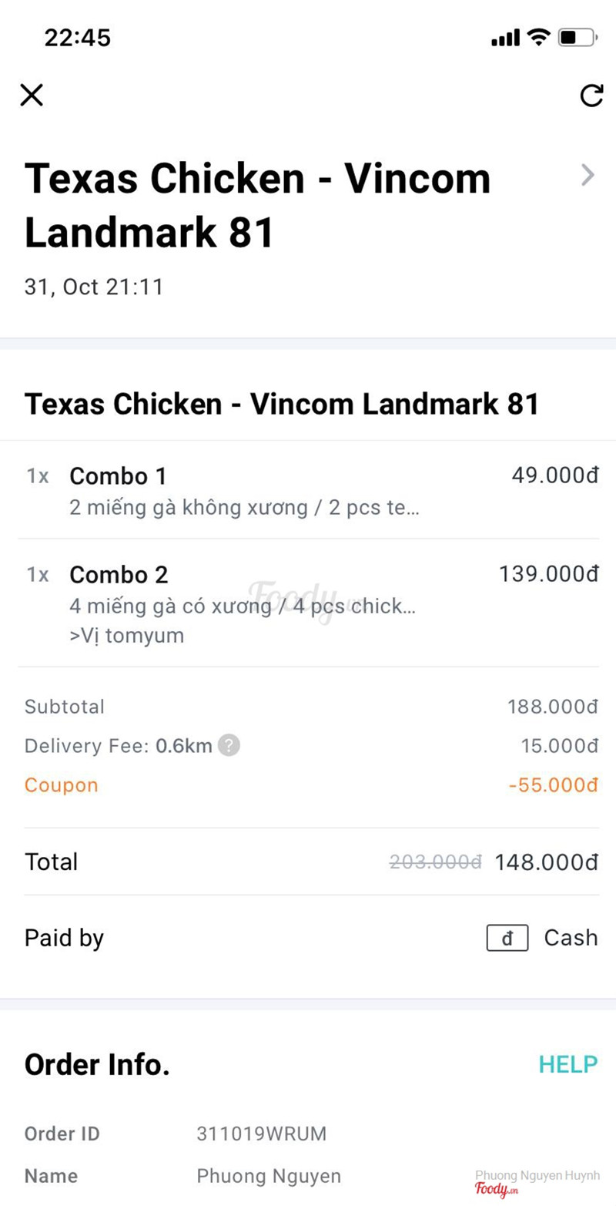Tap the cellular signal icon

505,38
